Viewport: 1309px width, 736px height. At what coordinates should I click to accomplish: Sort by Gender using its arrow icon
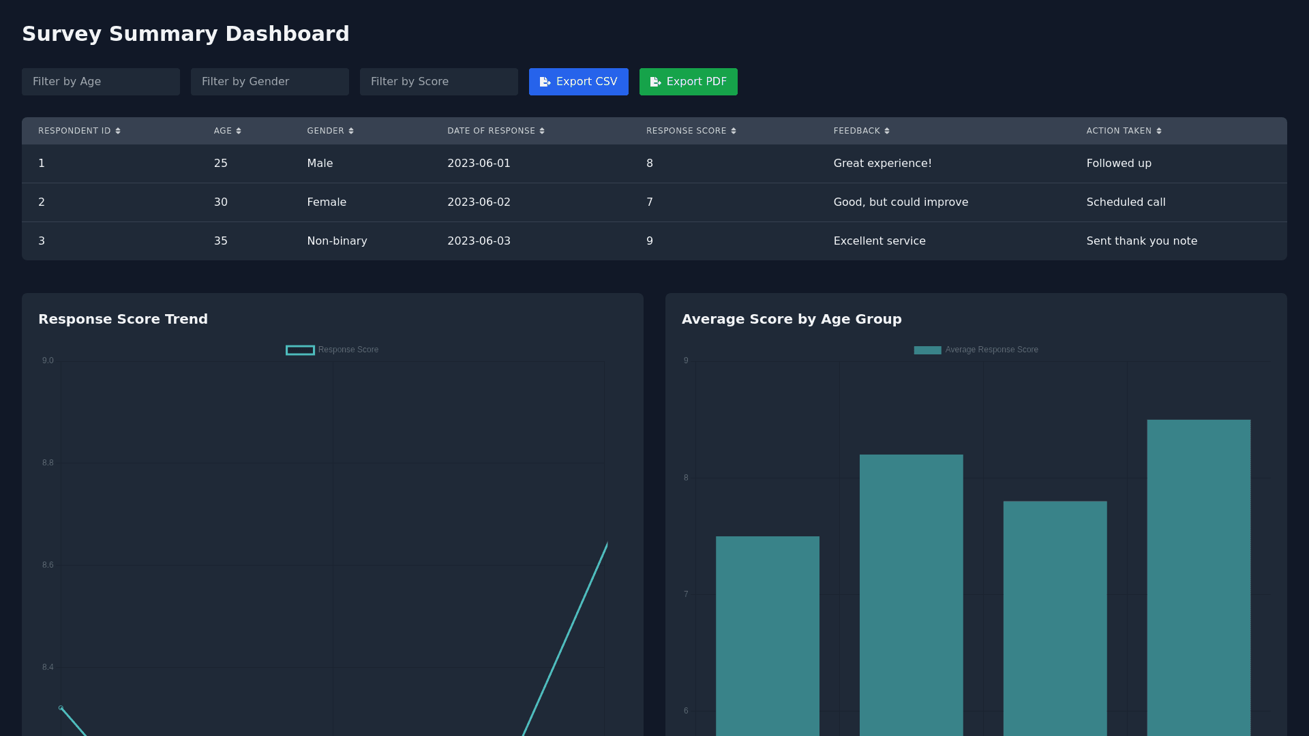pos(351,131)
